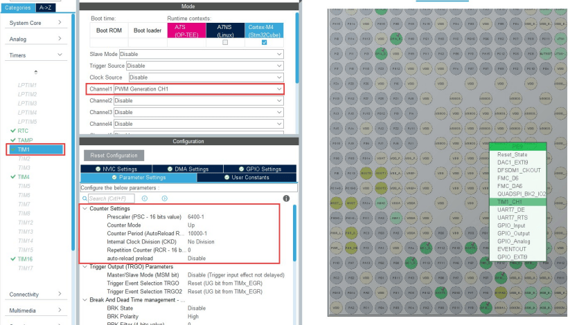This screenshot has width=568, height=325.
Task: Expand the Multimedia category
Action: point(35,310)
